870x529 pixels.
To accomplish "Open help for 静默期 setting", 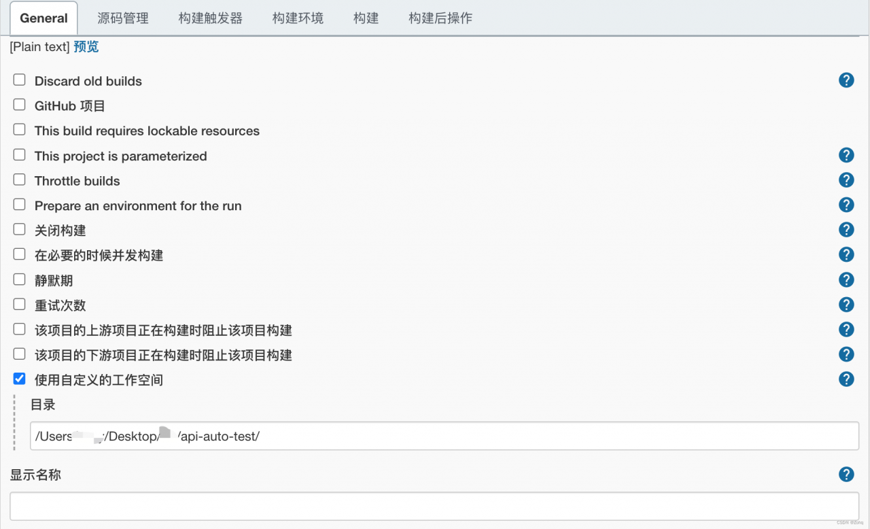I will tap(846, 279).
